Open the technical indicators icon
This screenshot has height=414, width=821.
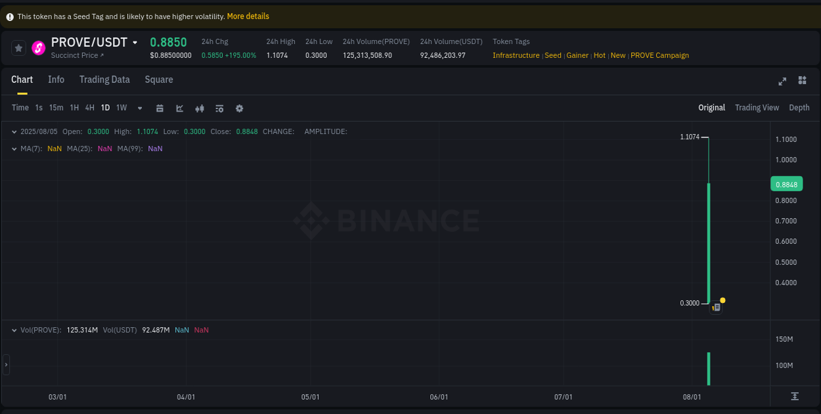point(200,107)
